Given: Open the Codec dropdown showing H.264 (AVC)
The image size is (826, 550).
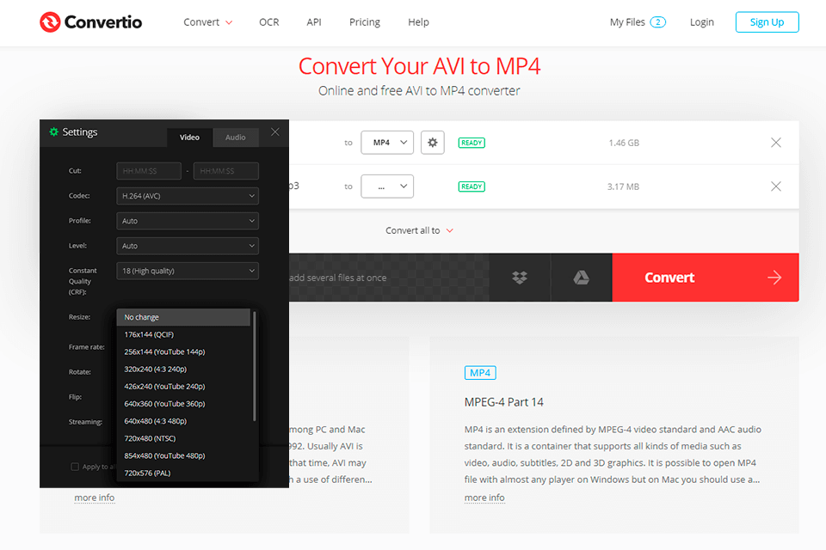Looking at the screenshot, I should (x=187, y=195).
